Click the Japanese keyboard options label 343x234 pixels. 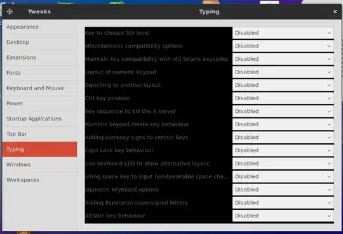tap(122, 190)
